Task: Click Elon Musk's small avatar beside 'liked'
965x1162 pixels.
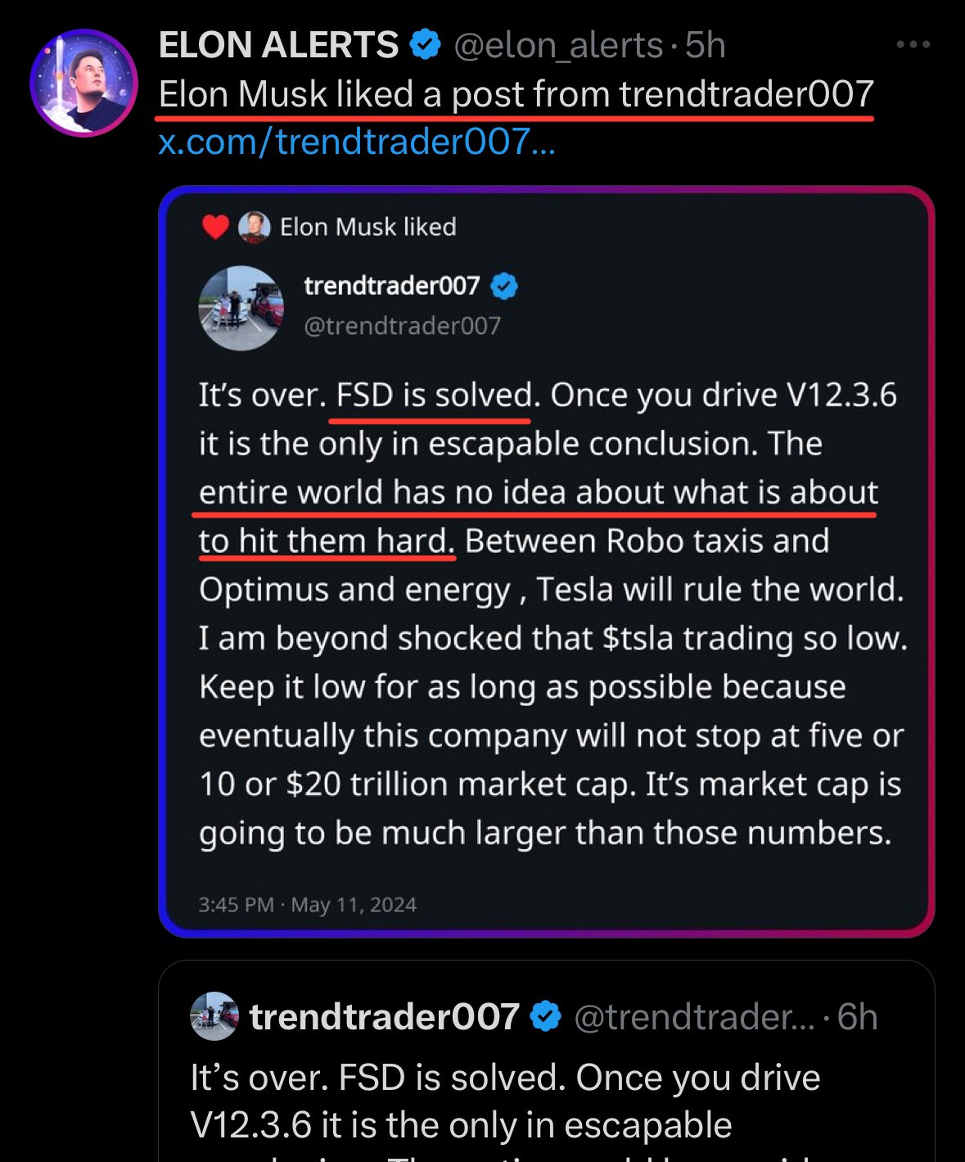Action: [x=255, y=227]
